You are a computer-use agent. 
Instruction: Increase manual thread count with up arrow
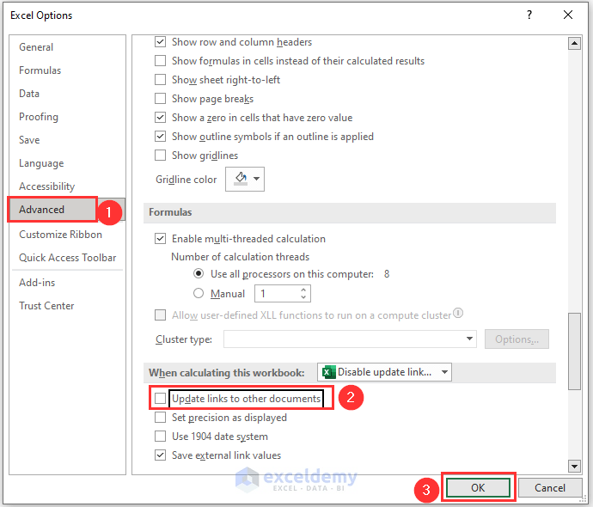[x=303, y=290]
